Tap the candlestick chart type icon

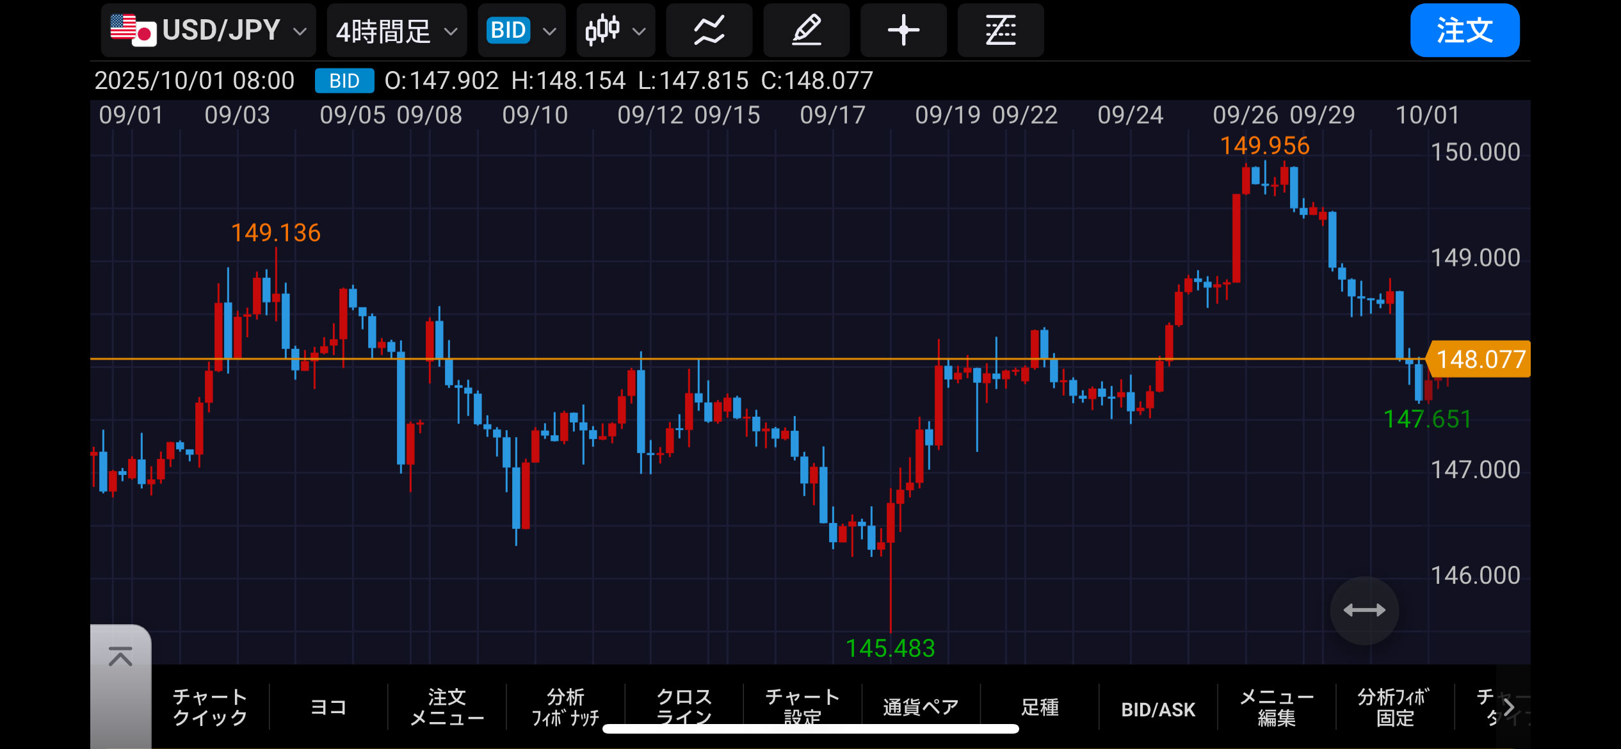[615, 31]
